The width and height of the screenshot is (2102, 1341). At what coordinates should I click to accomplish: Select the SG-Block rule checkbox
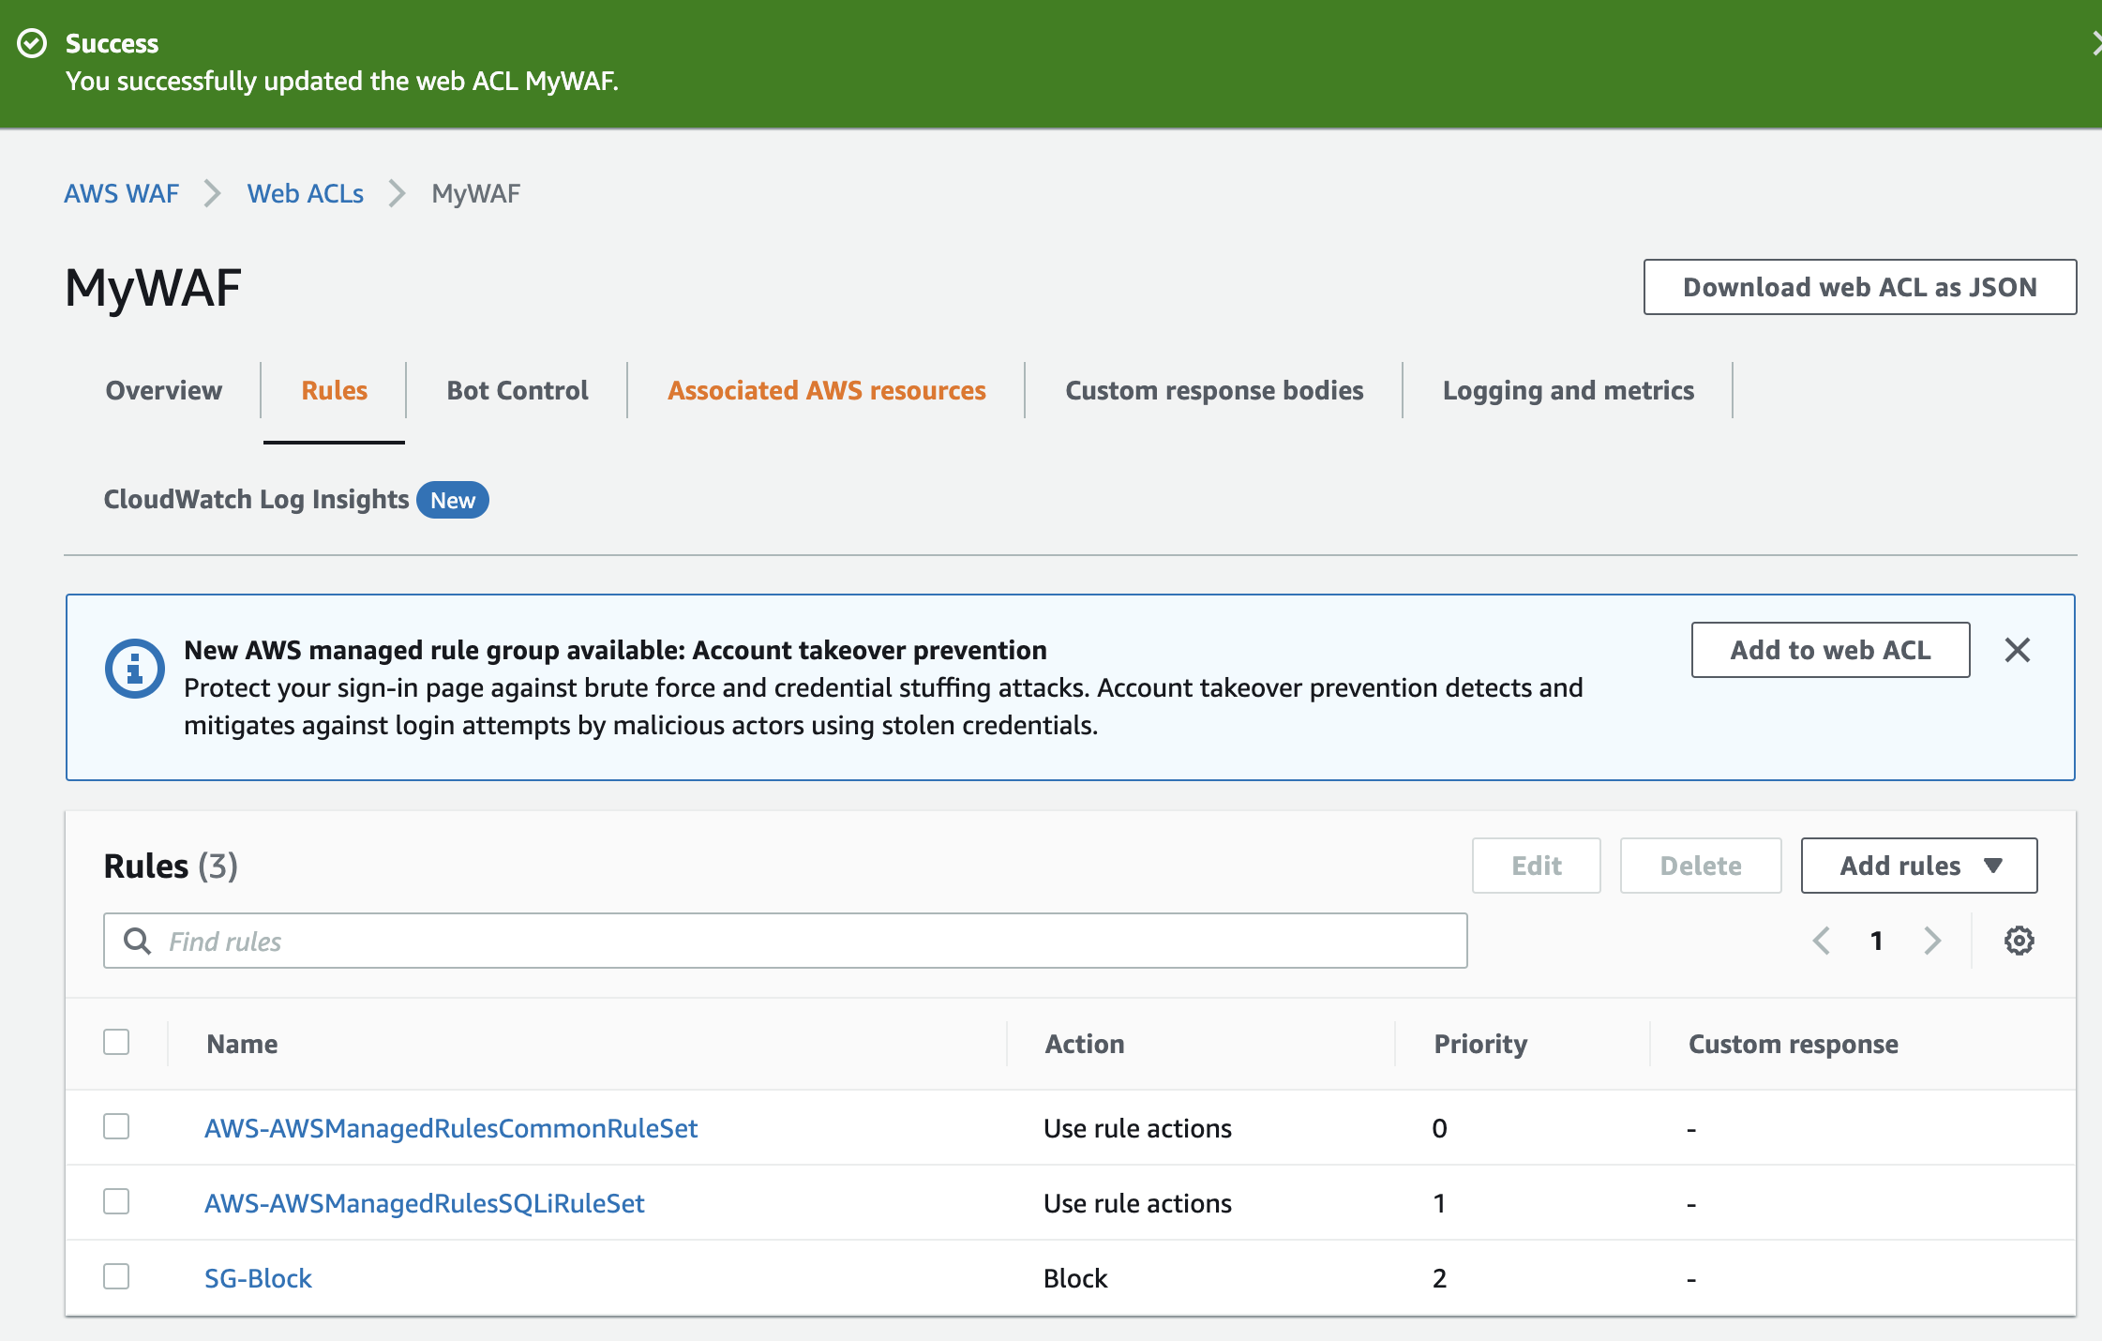click(116, 1276)
